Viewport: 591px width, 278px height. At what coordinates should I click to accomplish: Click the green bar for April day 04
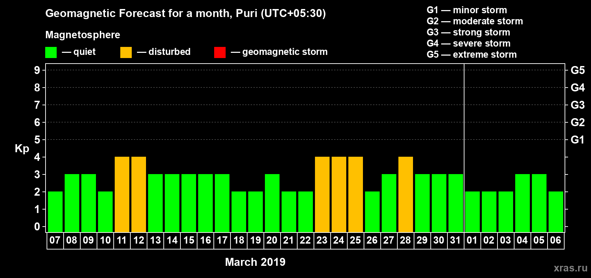point(523,203)
